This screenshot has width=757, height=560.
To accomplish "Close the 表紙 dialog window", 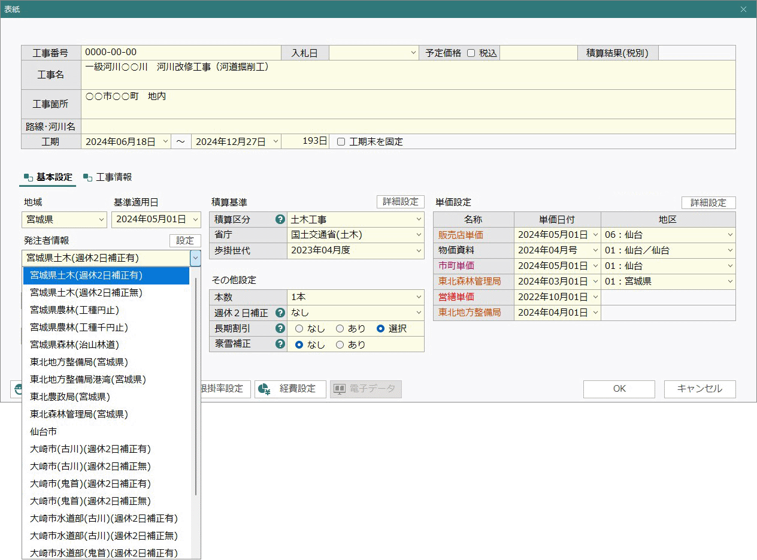I will tap(743, 9).
